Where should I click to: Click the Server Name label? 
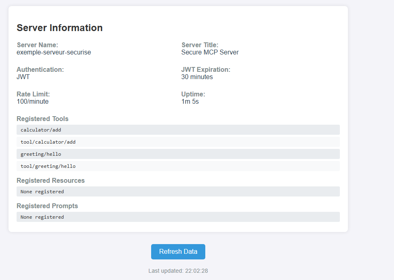38,45
